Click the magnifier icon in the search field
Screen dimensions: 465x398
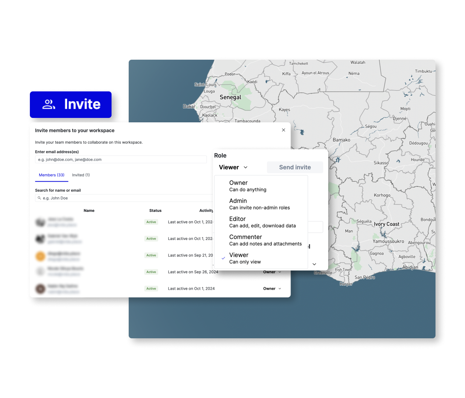[39, 198]
